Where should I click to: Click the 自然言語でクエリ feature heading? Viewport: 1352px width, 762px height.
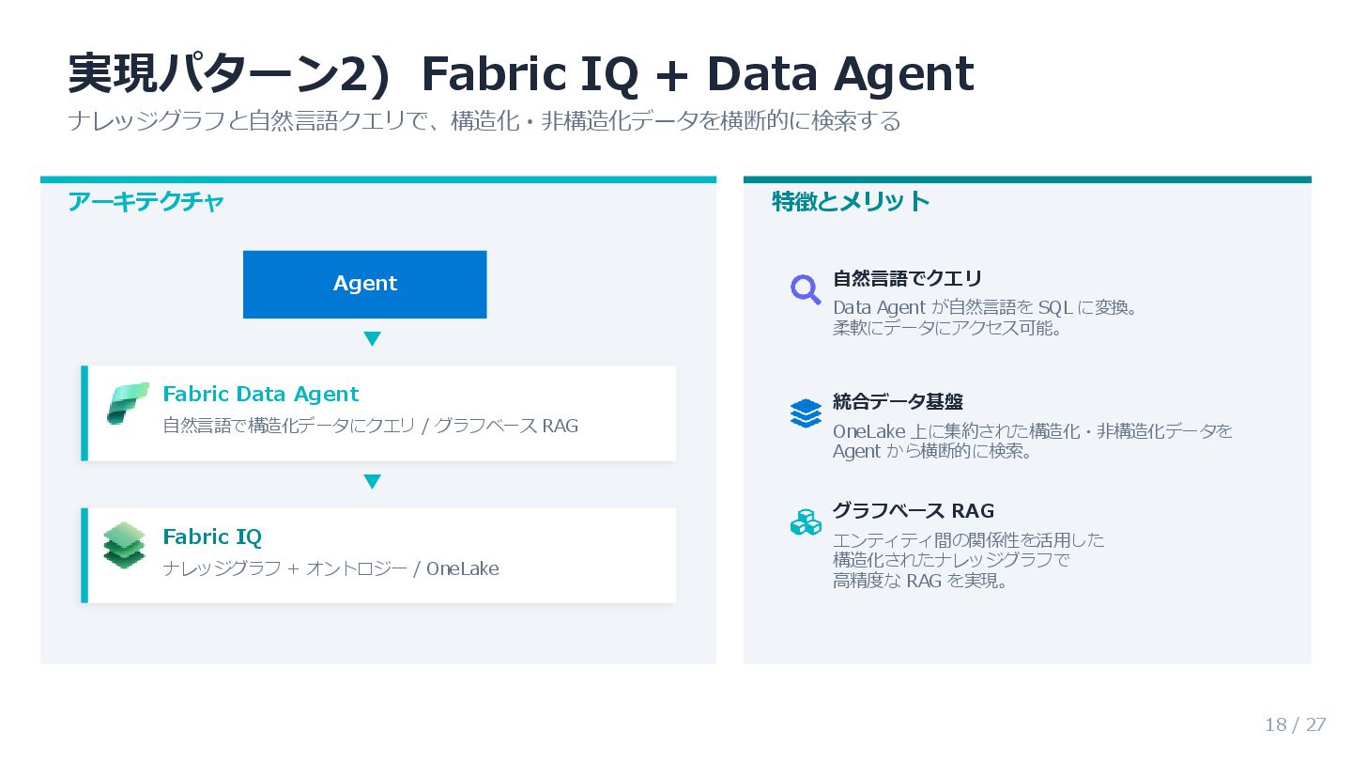pyautogui.click(x=907, y=278)
